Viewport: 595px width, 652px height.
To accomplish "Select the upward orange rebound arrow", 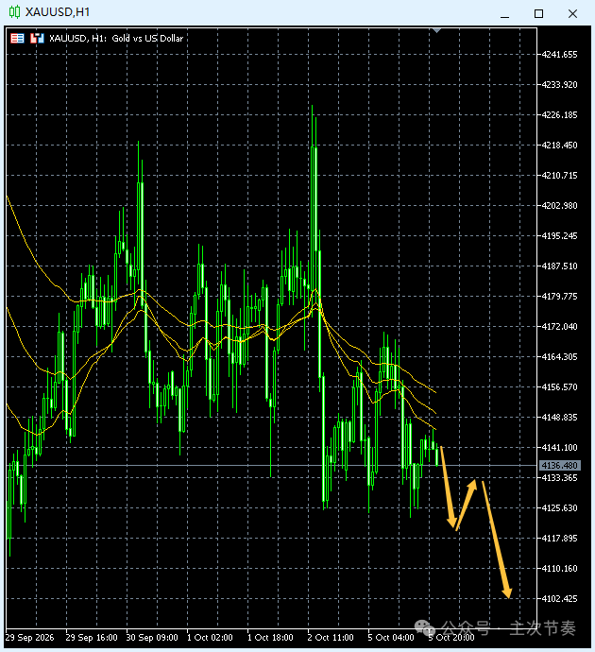I will pyautogui.click(x=467, y=505).
